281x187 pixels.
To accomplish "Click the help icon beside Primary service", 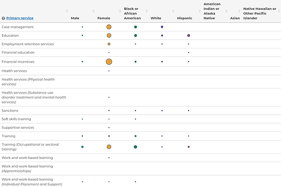I will (4, 18).
